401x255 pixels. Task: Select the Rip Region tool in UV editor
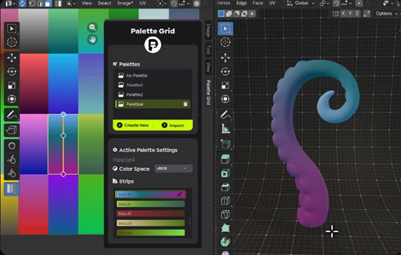tap(11, 130)
